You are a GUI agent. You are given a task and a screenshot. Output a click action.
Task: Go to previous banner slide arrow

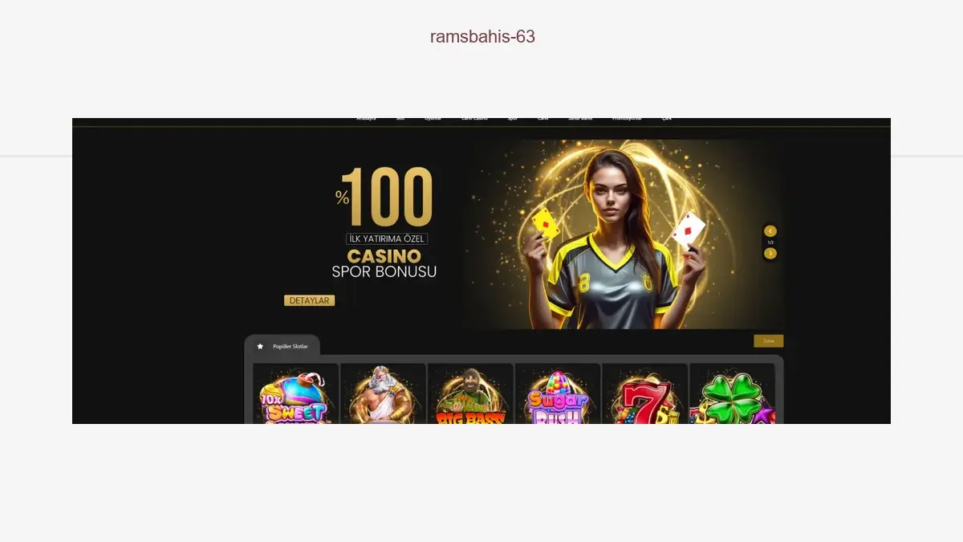[770, 231]
